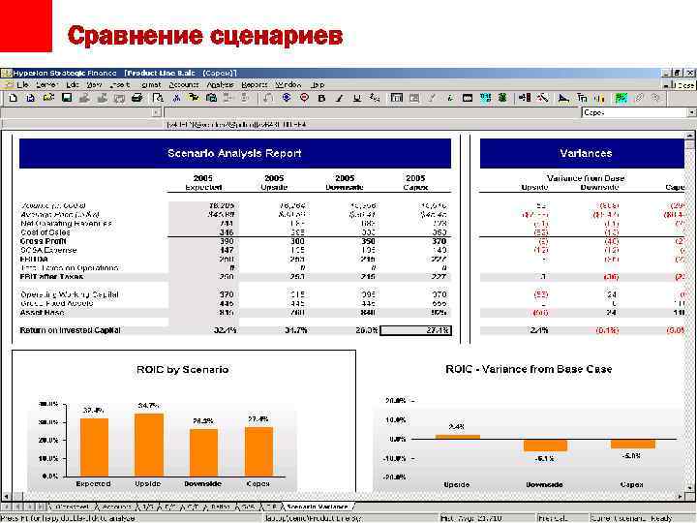
Task: Open the Reports menu
Action: click(x=255, y=84)
